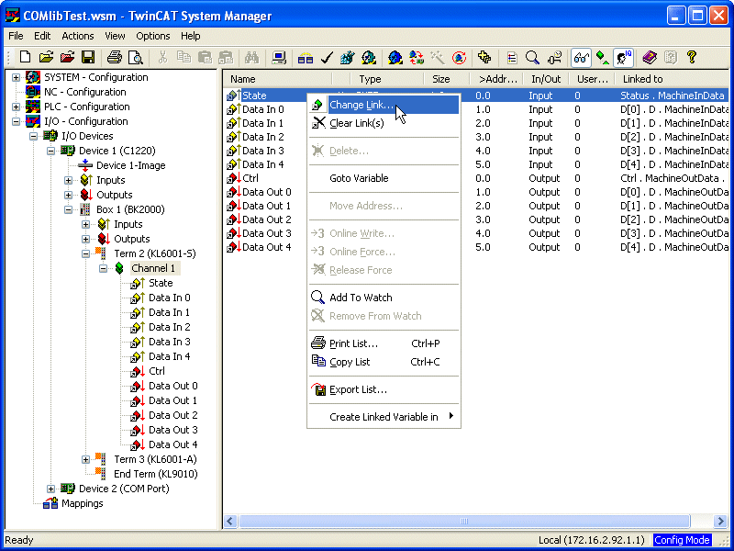Click Local (172.16.2.92.1.1) in the status bar

(x=592, y=540)
